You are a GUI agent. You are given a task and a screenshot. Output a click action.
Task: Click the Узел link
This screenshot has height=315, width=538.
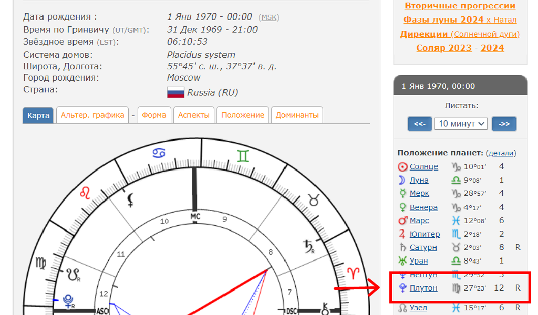(418, 308)
